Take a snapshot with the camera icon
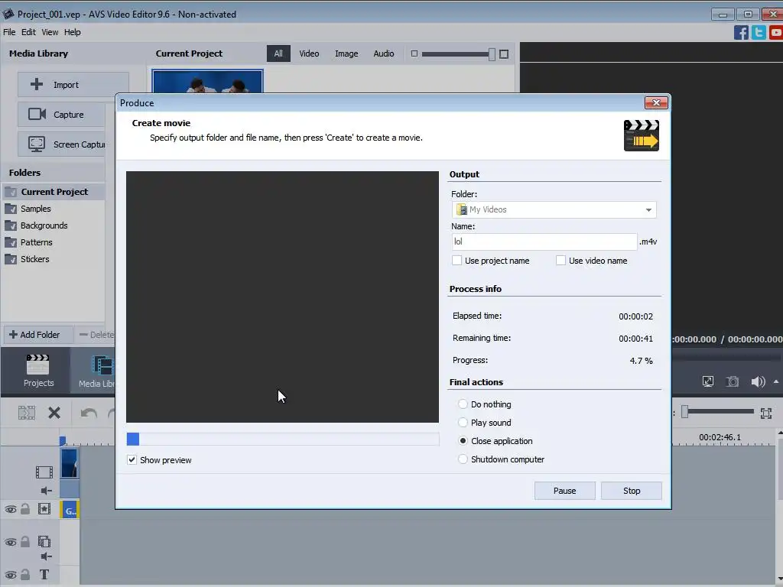Image resolution: width=783 pixels, height=587 pixels. [x=732, y=381]
